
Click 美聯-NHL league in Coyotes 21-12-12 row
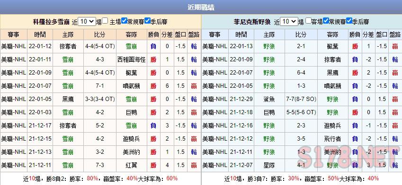pyautogui.click(x=215, y=139)
